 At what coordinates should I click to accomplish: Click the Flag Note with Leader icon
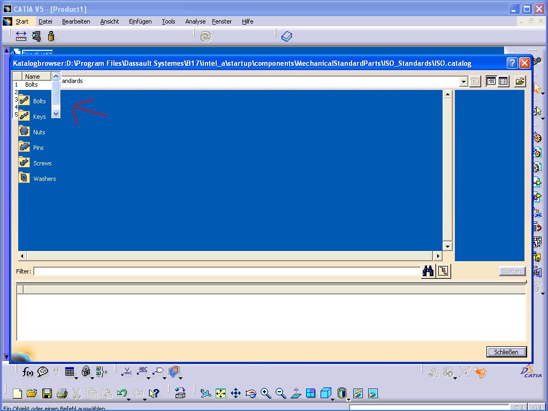tap(158, 371)
